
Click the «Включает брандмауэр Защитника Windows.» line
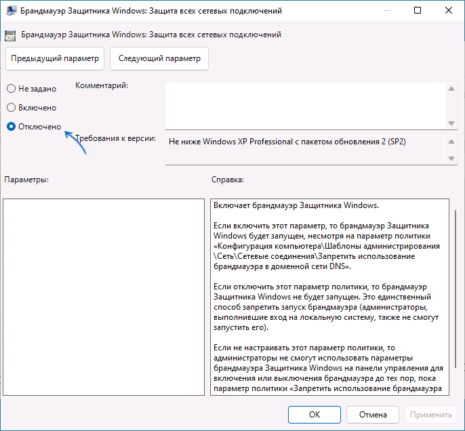(296, 205)
